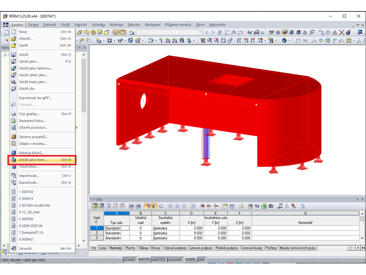Click the zoom window magnifier icon

click(209, 41)
